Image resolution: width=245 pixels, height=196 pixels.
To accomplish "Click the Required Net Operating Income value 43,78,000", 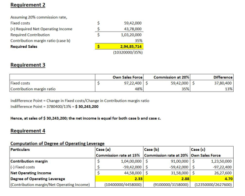I will coord(133,29).
